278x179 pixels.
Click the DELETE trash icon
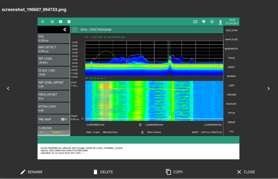[x=95, y=172]
